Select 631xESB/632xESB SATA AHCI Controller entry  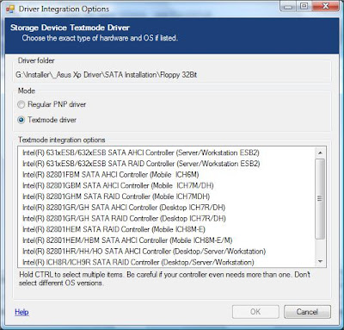coord(166,153)
